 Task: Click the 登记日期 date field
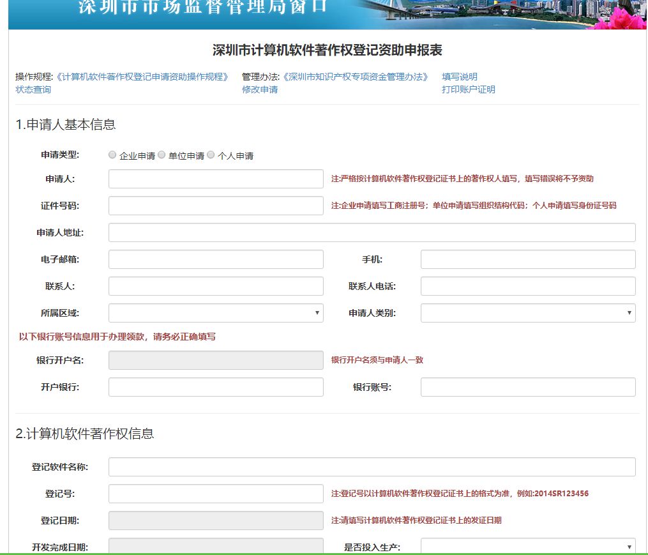tap(216, 521)
